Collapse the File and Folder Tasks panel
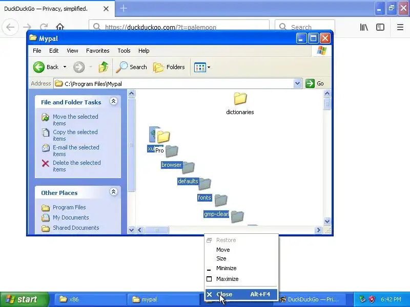Screen dimensions: 410x307 pos(113,101)
